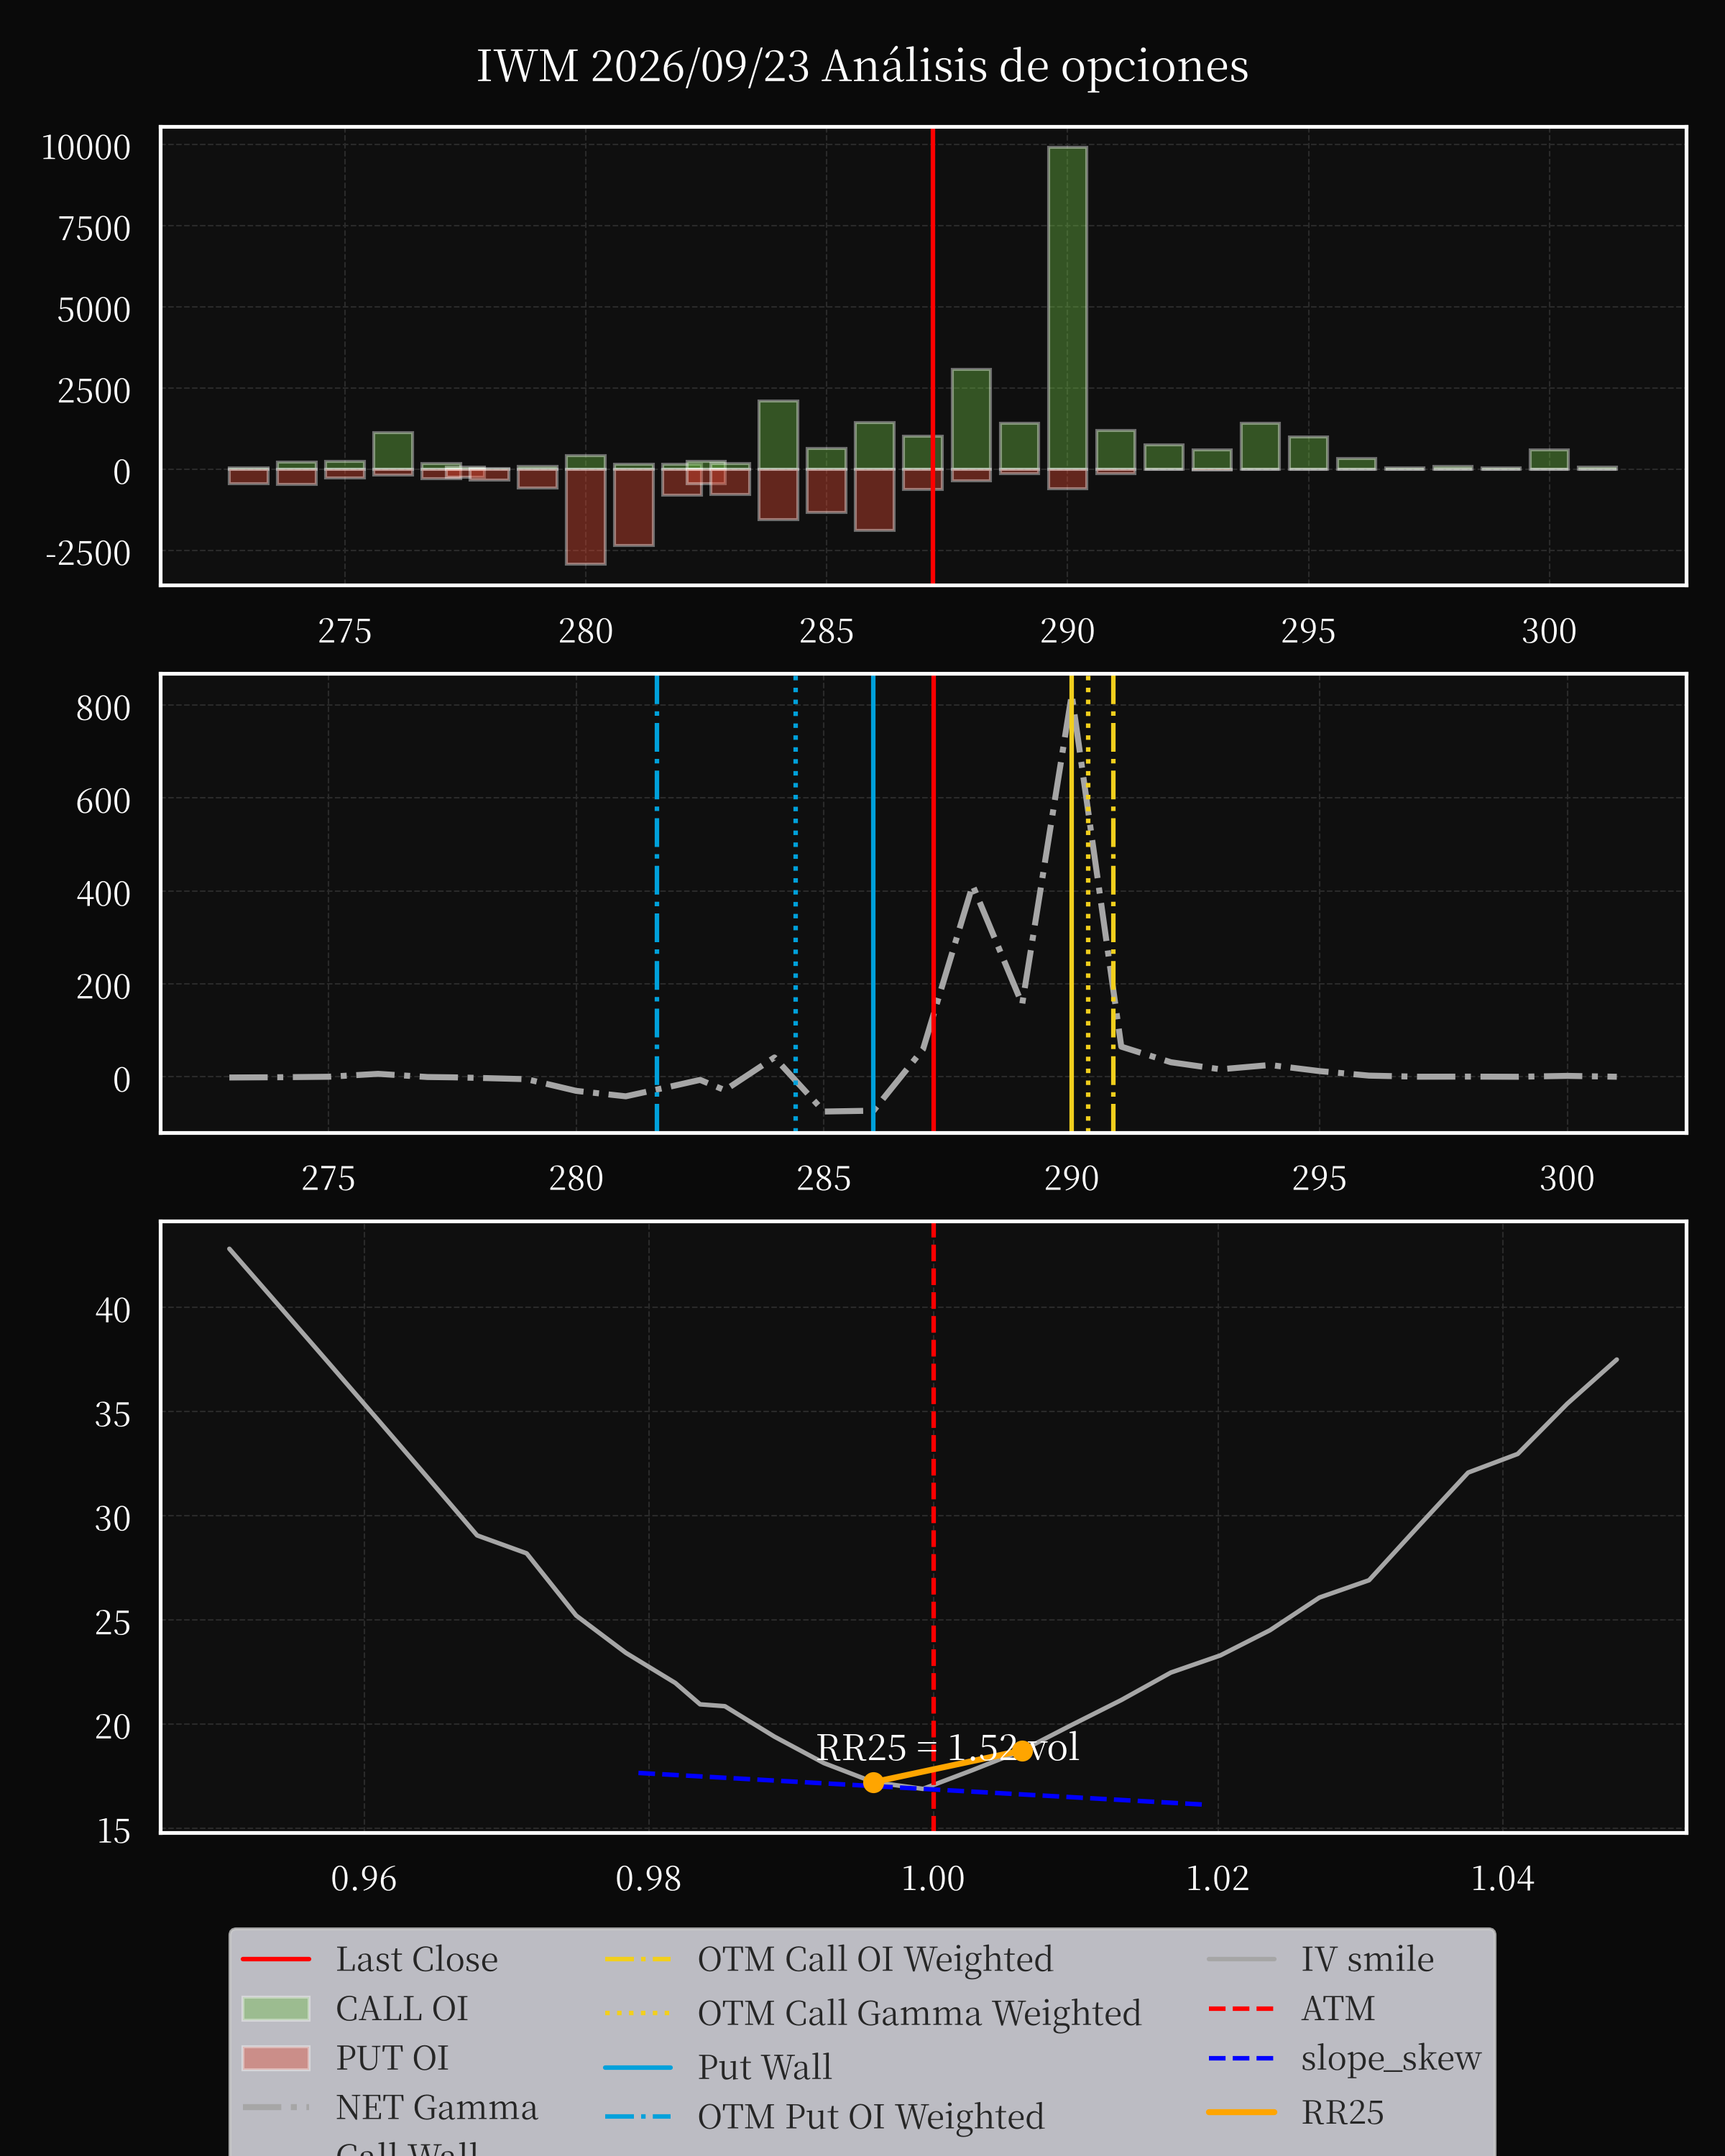Click the tallest green call OI bar at strike 290

[x=1067, y=308]
